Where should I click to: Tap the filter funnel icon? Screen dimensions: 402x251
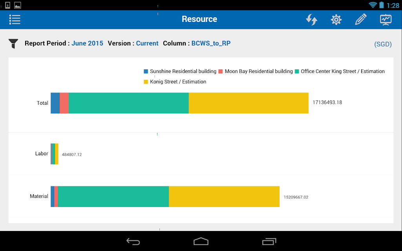13,44
